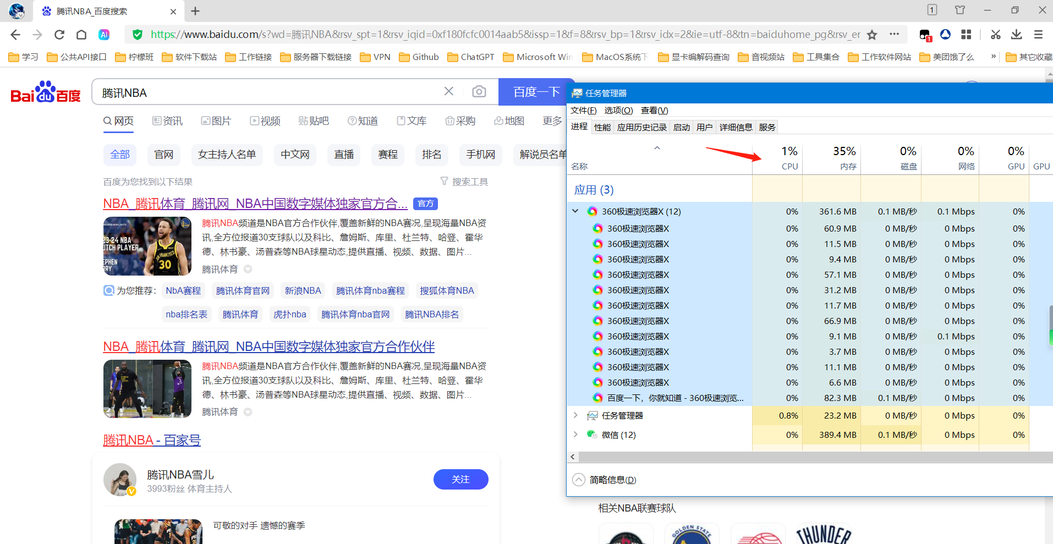Image resolution: width=1053 pixels, height=544 pixels.
Task: Click the browser forward arrow
Action: 37,35
